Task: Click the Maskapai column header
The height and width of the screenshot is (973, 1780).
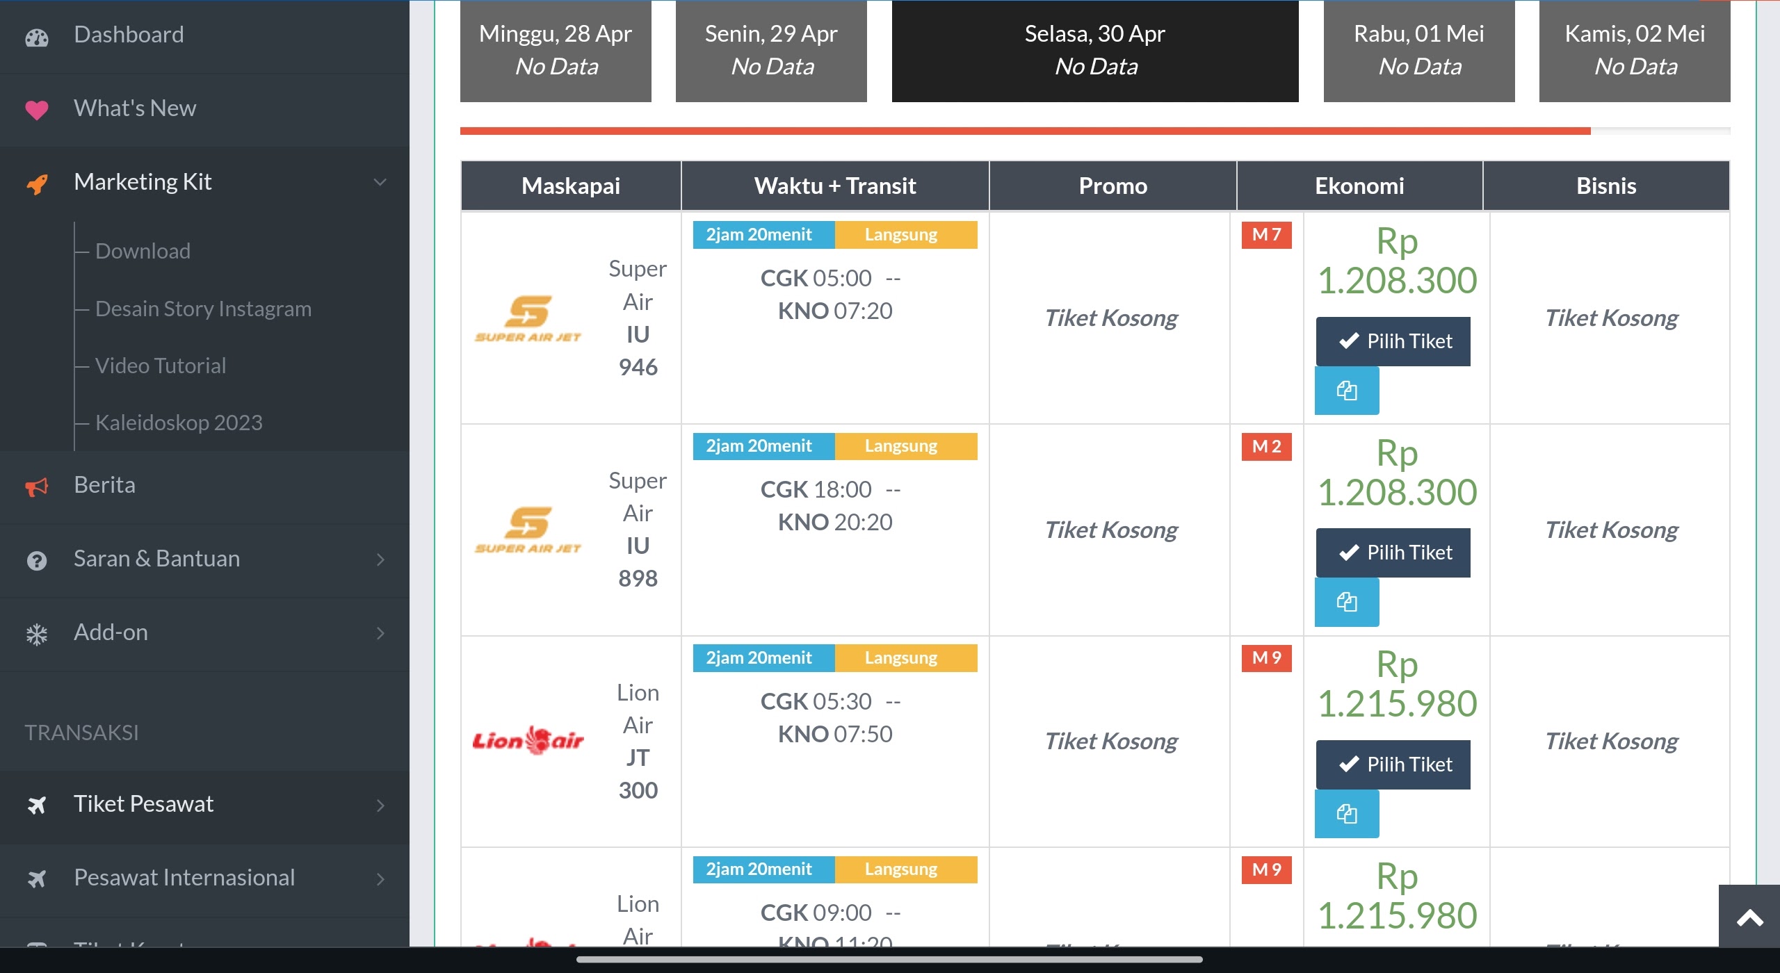Action: (x=571, y=186)
